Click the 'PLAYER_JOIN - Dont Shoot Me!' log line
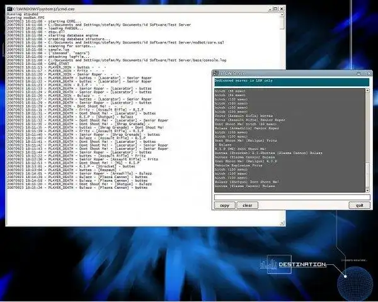Image resolution: width=378 pixels, height=302 pixels. click(65, 106)
